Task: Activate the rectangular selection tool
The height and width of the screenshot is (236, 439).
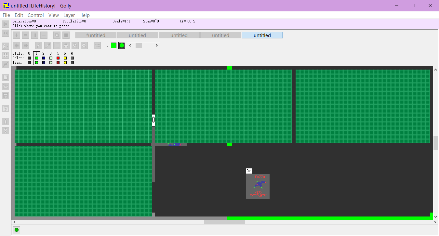Action: (57, 46)
